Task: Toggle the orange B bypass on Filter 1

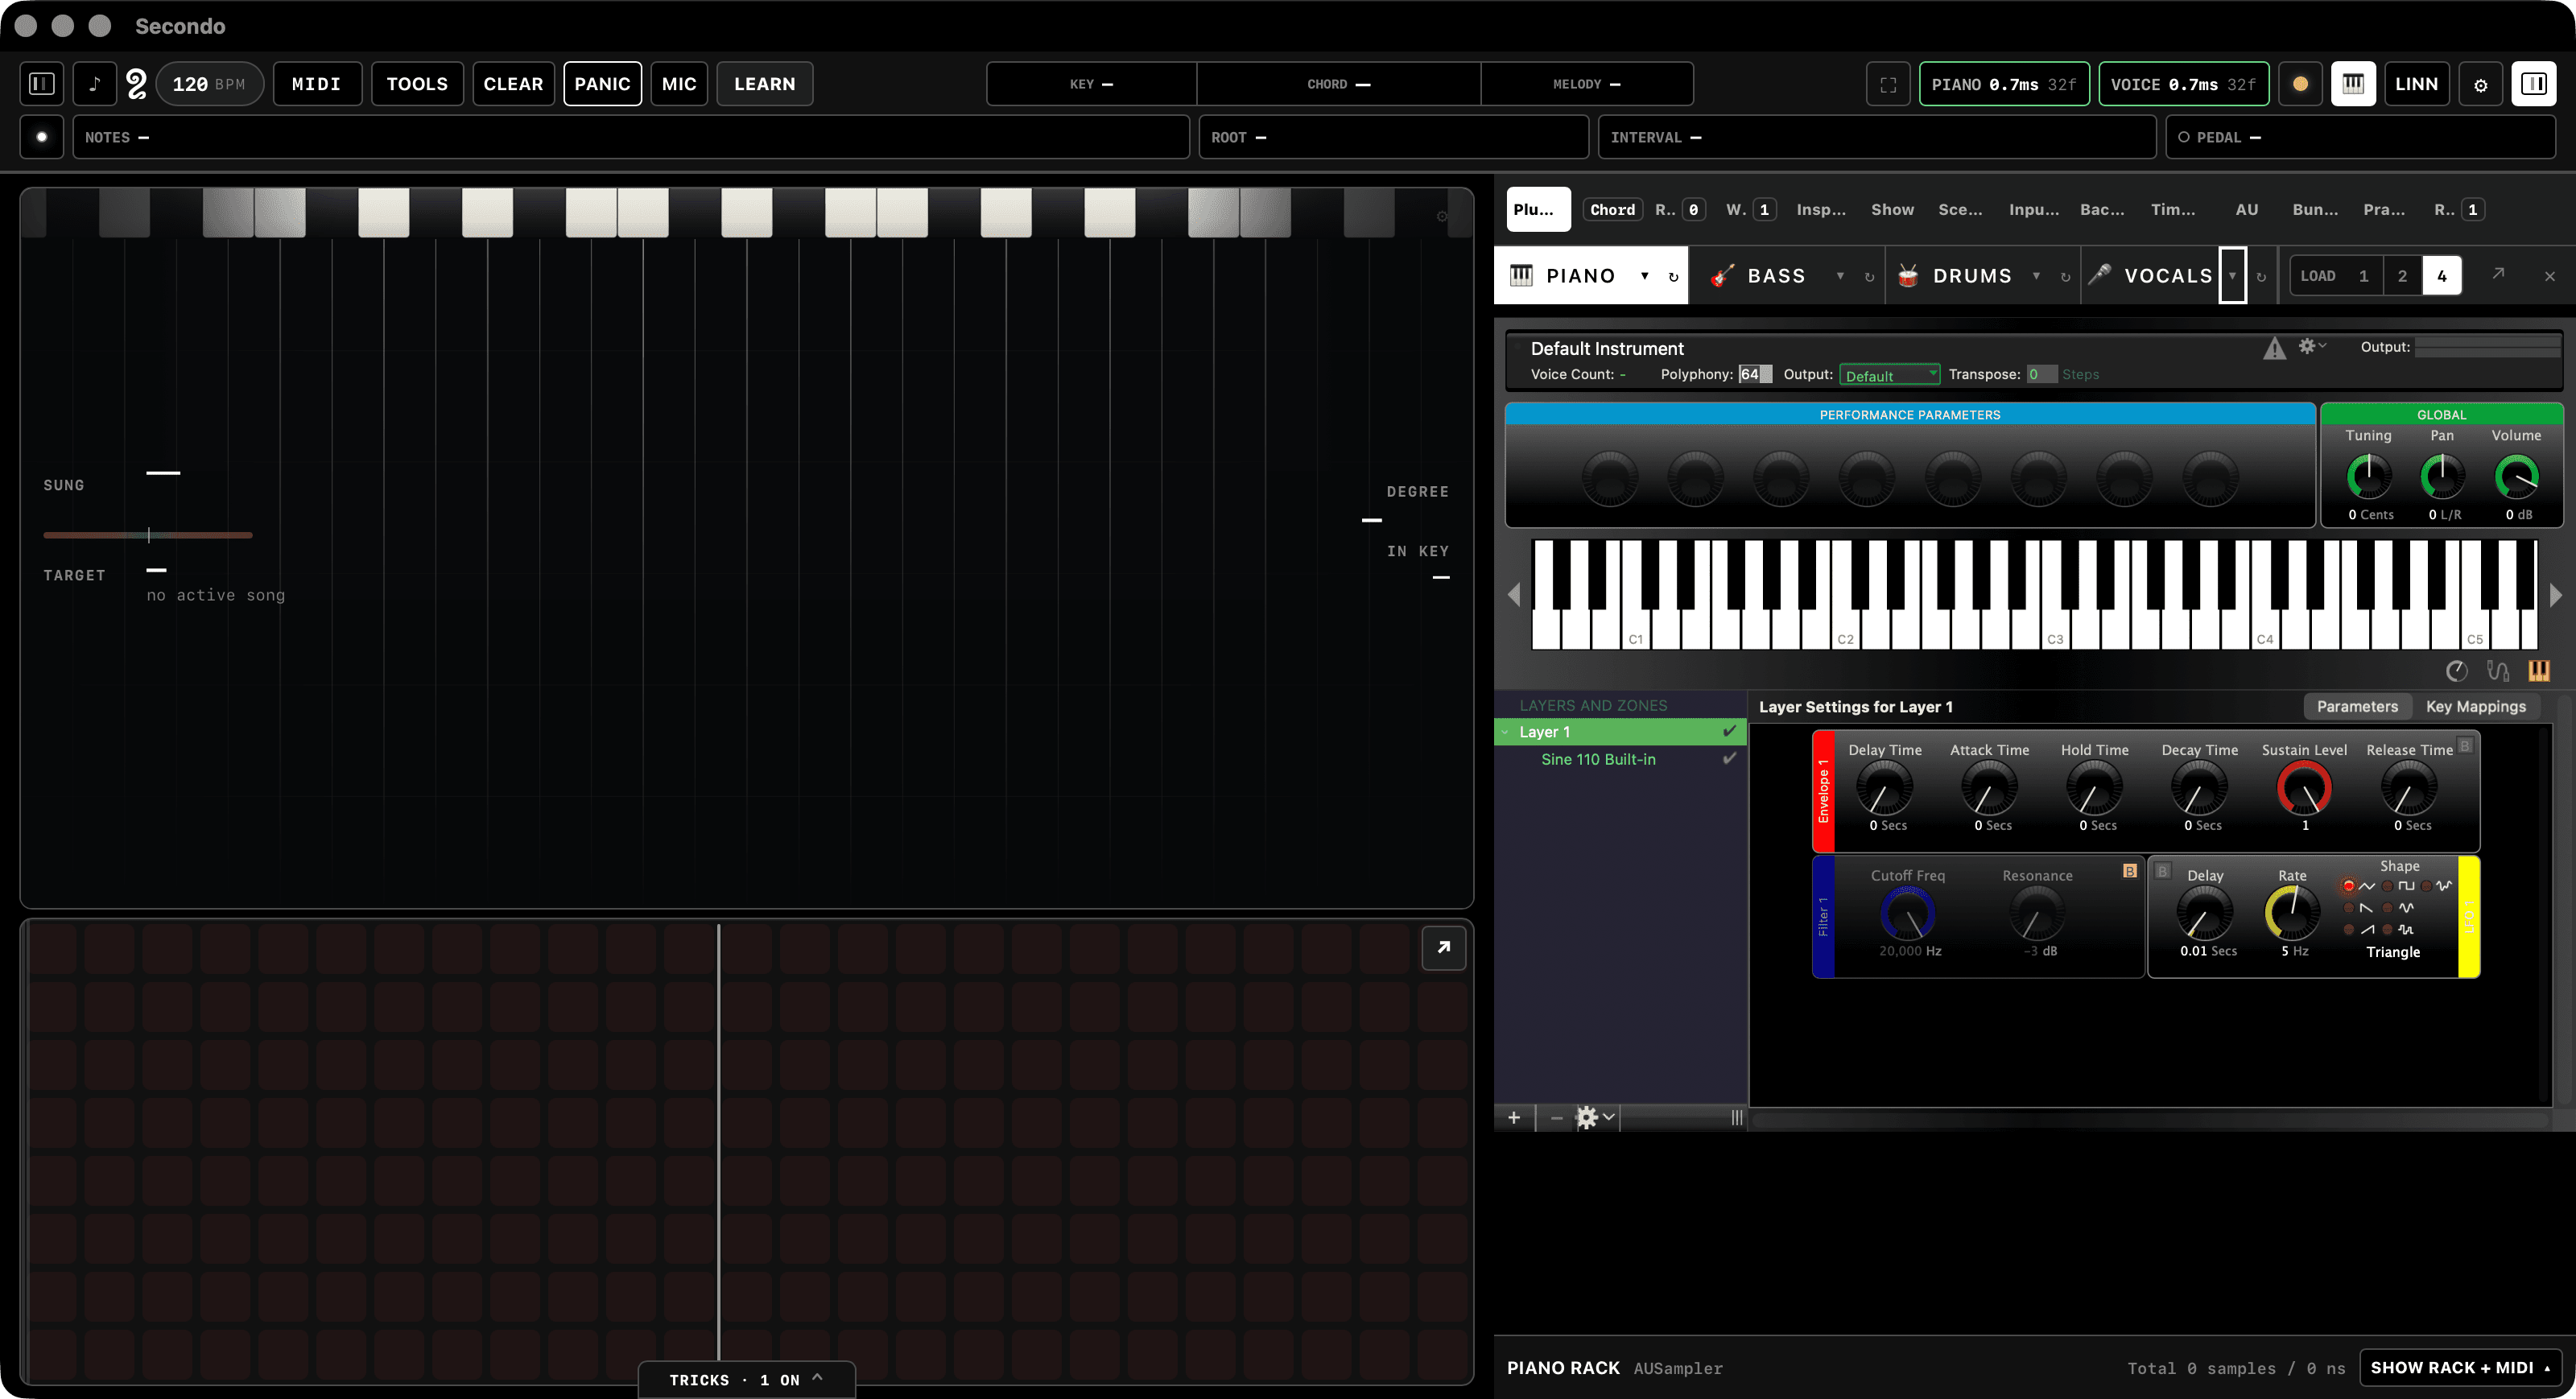Action: click(x=2129, y=871)
